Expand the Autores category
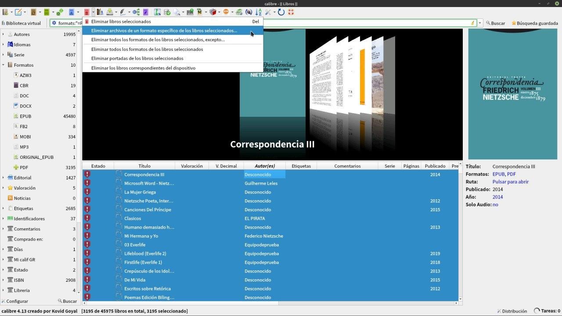Screen dimensions: 562x316 [x=3, y=34]
